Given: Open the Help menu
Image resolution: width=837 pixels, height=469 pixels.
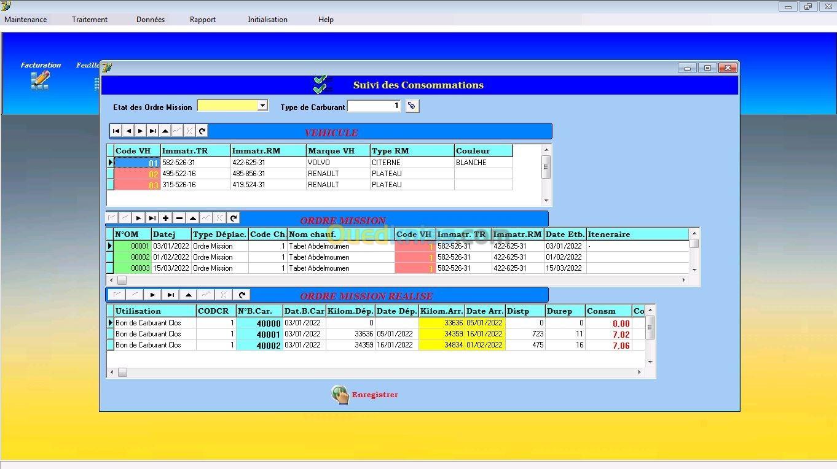Looking at the screenshot, I should (x=326, y=20).
